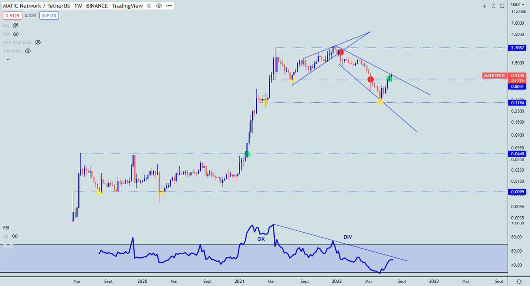Click the RSI indicator label
Image resolution: width=530 pixels, height=286 pixels.
coord(6,228)
